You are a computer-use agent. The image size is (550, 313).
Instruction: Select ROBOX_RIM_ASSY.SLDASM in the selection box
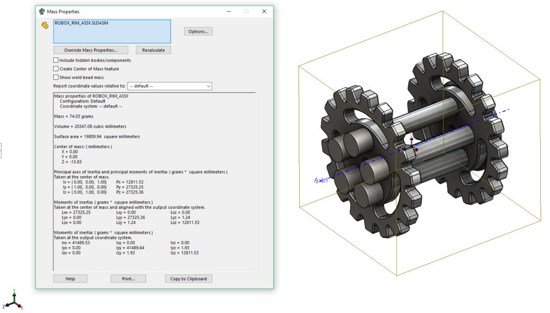tap(81, 24)
